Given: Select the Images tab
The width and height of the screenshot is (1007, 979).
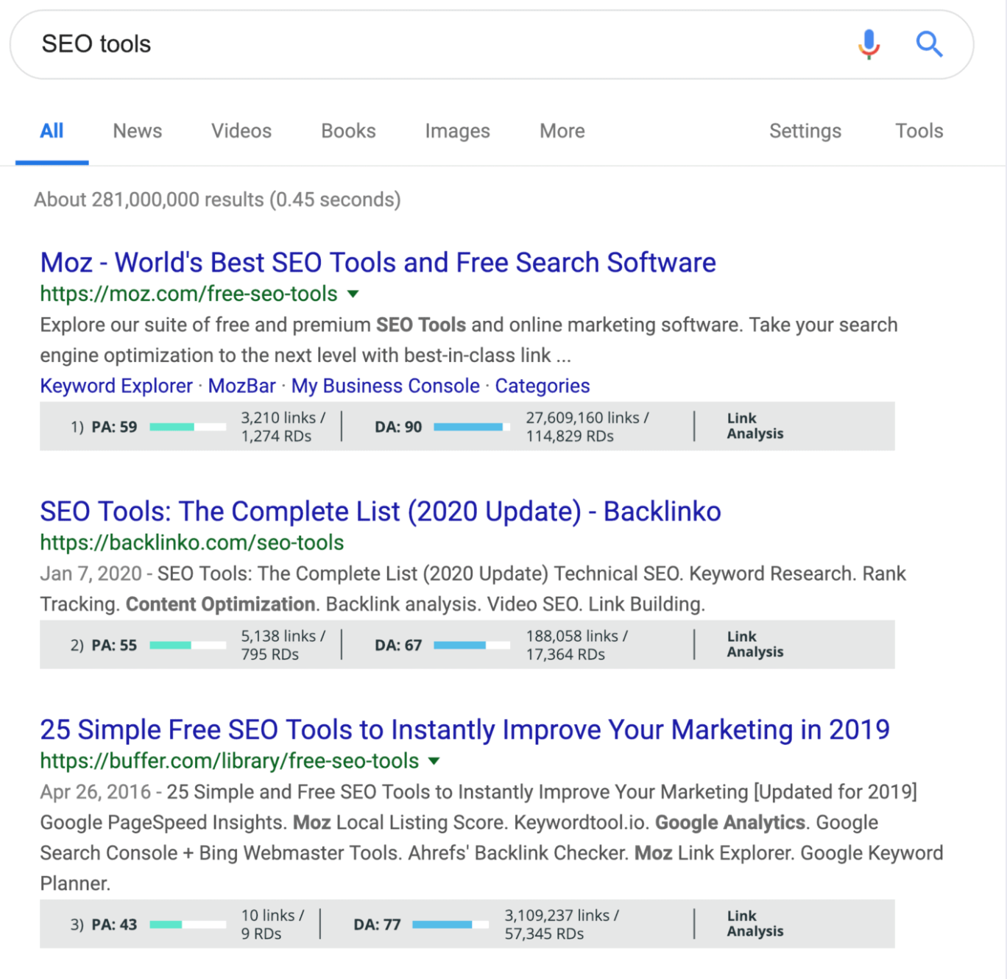Looking at the screenshot, I should (457, 131).
